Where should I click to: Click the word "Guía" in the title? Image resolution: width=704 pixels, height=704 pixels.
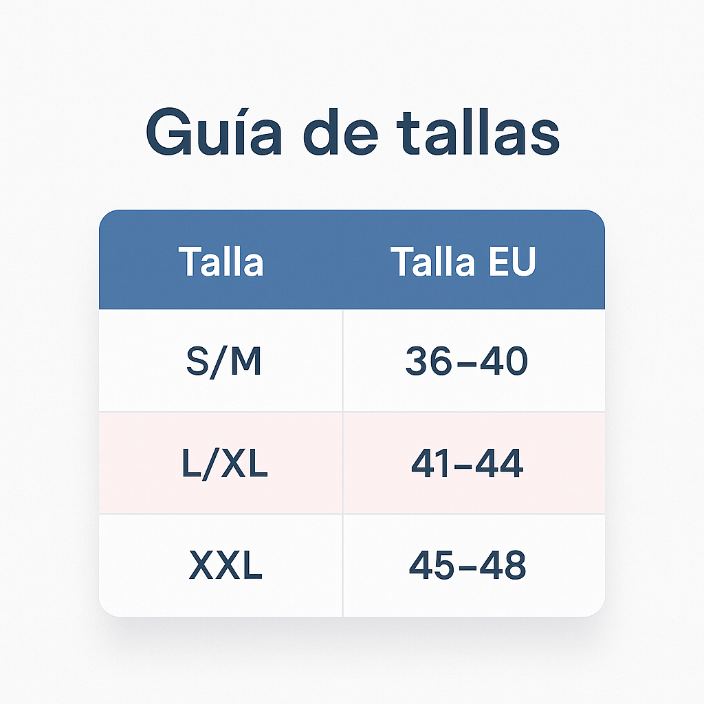pos(214,132)
